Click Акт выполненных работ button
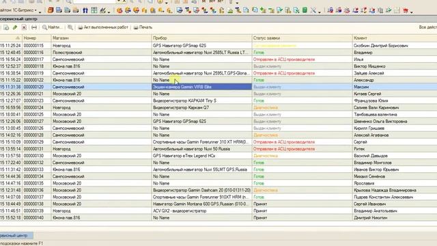Viewport: 437px width, 246px height. [103, 27]
